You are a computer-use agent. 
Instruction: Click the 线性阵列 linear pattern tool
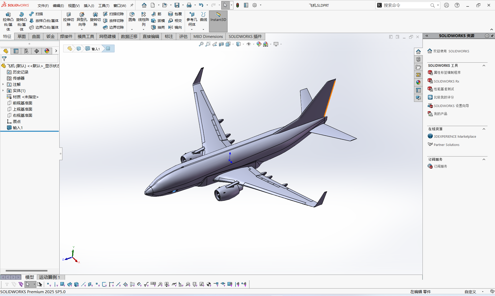tap(144, 19)
